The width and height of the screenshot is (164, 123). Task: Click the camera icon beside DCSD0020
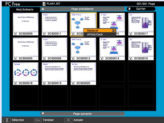[73, 83]
